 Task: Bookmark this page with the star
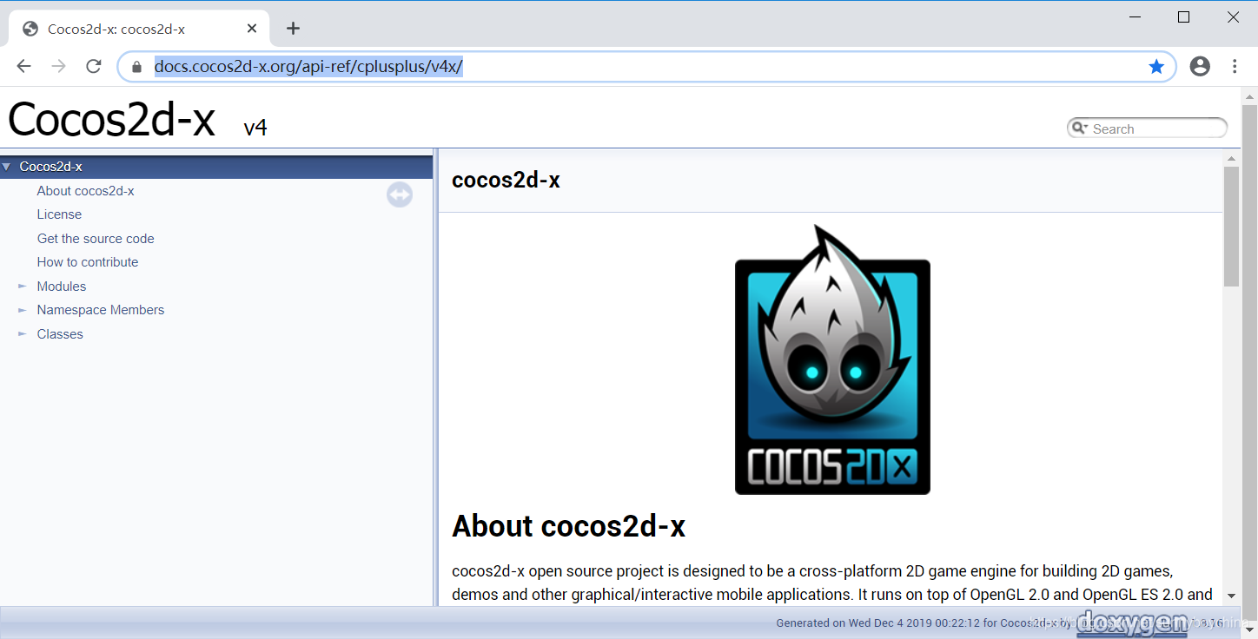pyautogui.click(x=1156, y=67)
